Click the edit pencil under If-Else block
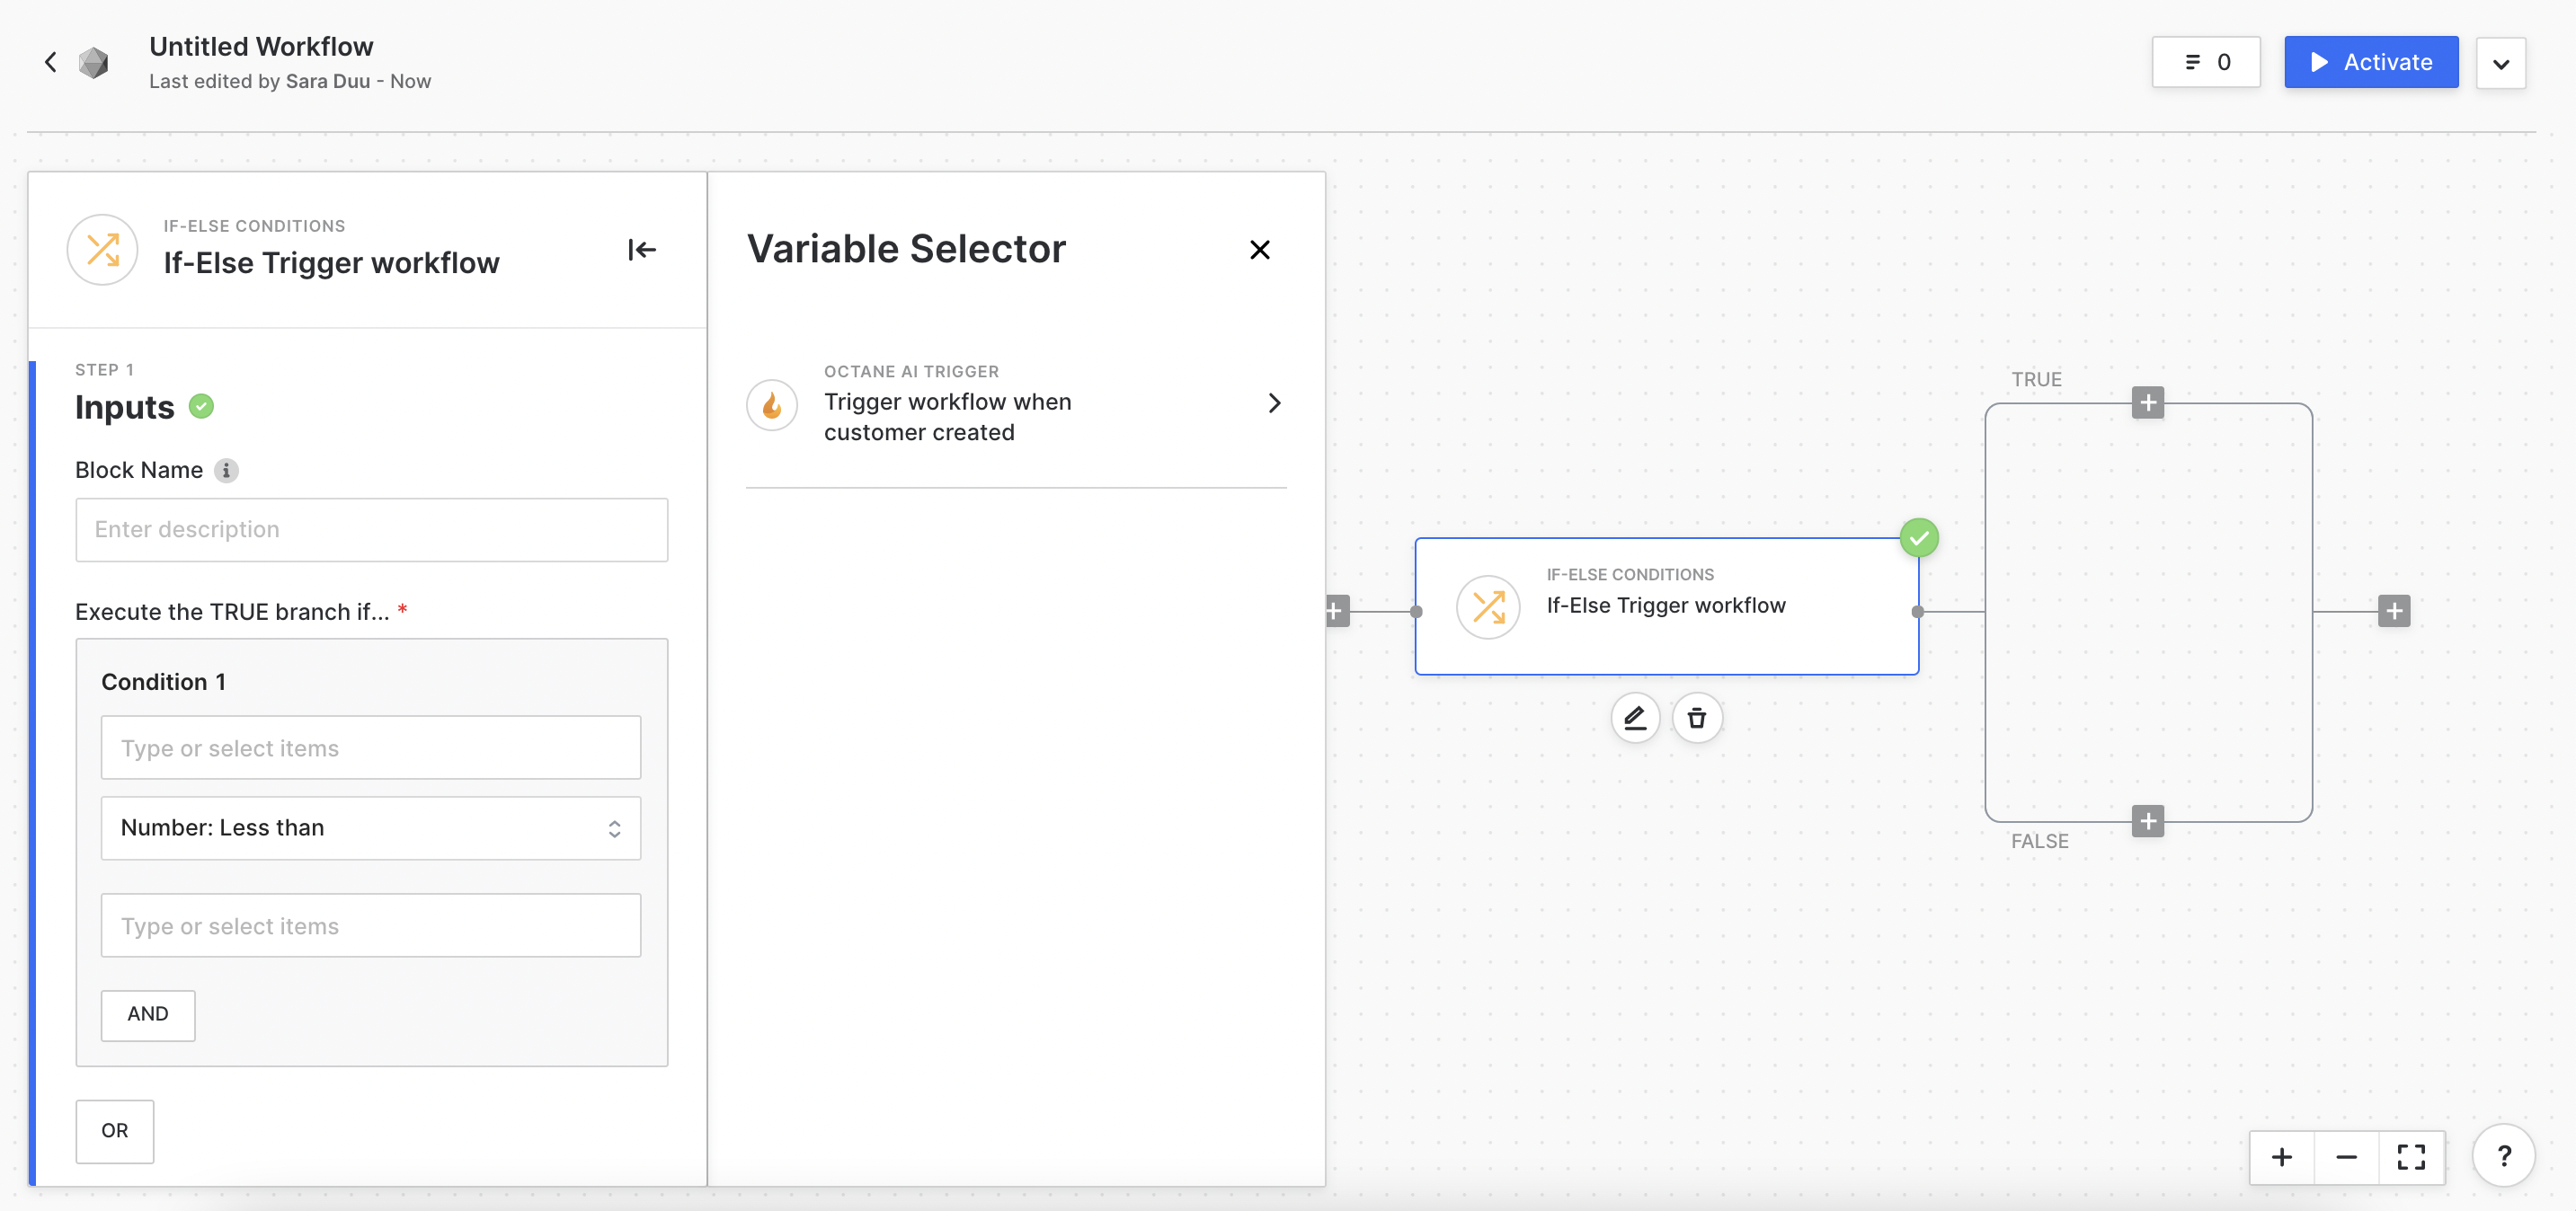 point(1635,718)
